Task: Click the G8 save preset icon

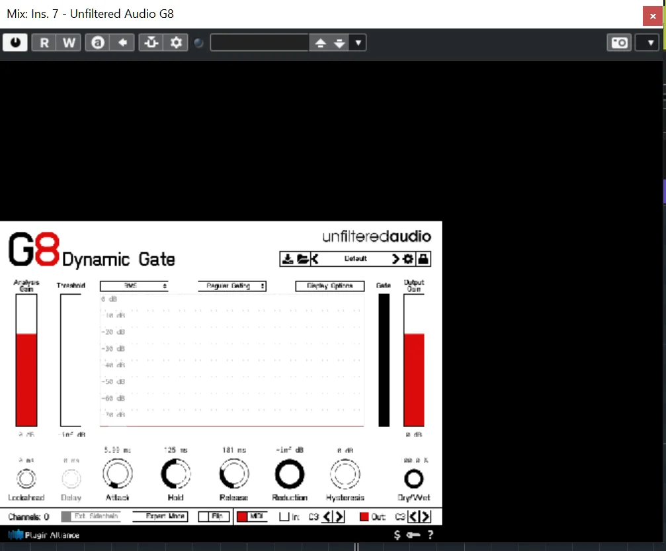Action: point(288,259)
